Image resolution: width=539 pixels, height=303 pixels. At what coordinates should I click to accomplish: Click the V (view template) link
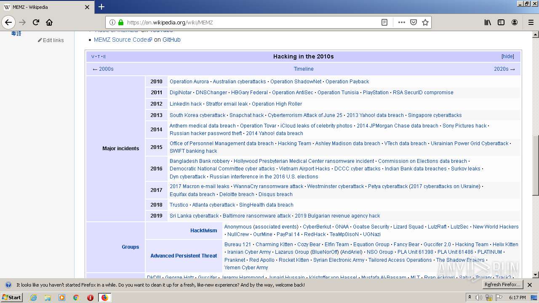(x=93, y=57)
